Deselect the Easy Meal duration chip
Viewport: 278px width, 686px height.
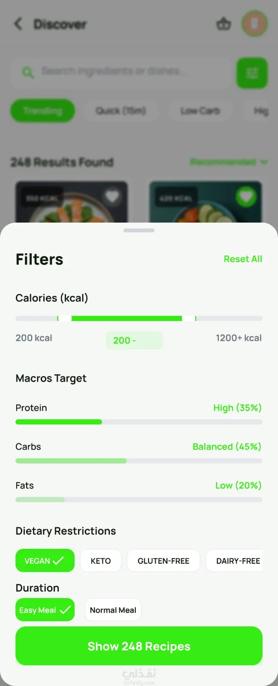coord(45,610)
